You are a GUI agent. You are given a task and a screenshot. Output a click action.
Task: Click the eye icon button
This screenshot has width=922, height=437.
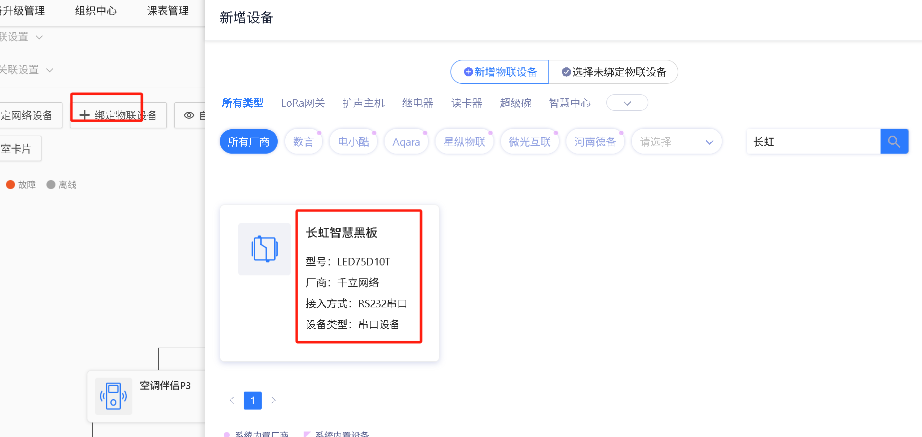point(189,115)
